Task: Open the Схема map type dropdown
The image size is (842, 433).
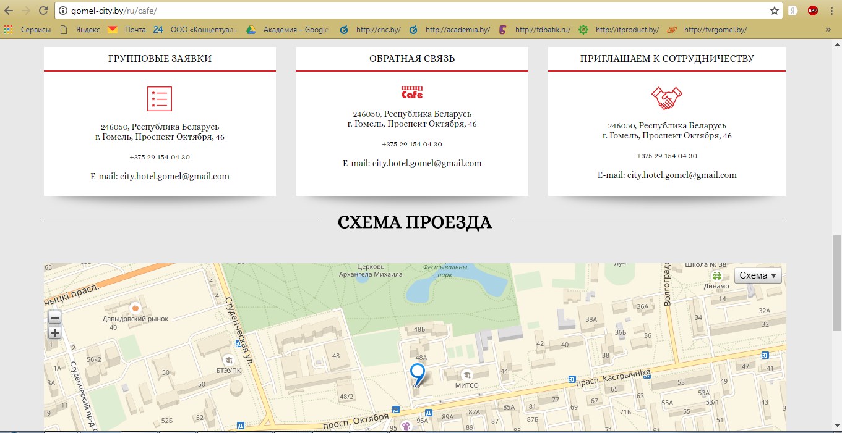Action: point(758,275)
